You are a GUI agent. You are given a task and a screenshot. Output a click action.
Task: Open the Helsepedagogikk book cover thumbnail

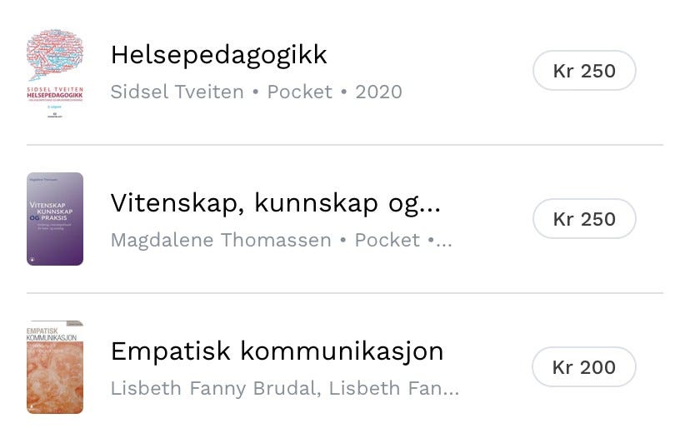(x=55, y=72)
